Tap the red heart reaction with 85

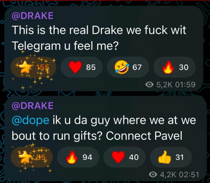coord(81,67)
